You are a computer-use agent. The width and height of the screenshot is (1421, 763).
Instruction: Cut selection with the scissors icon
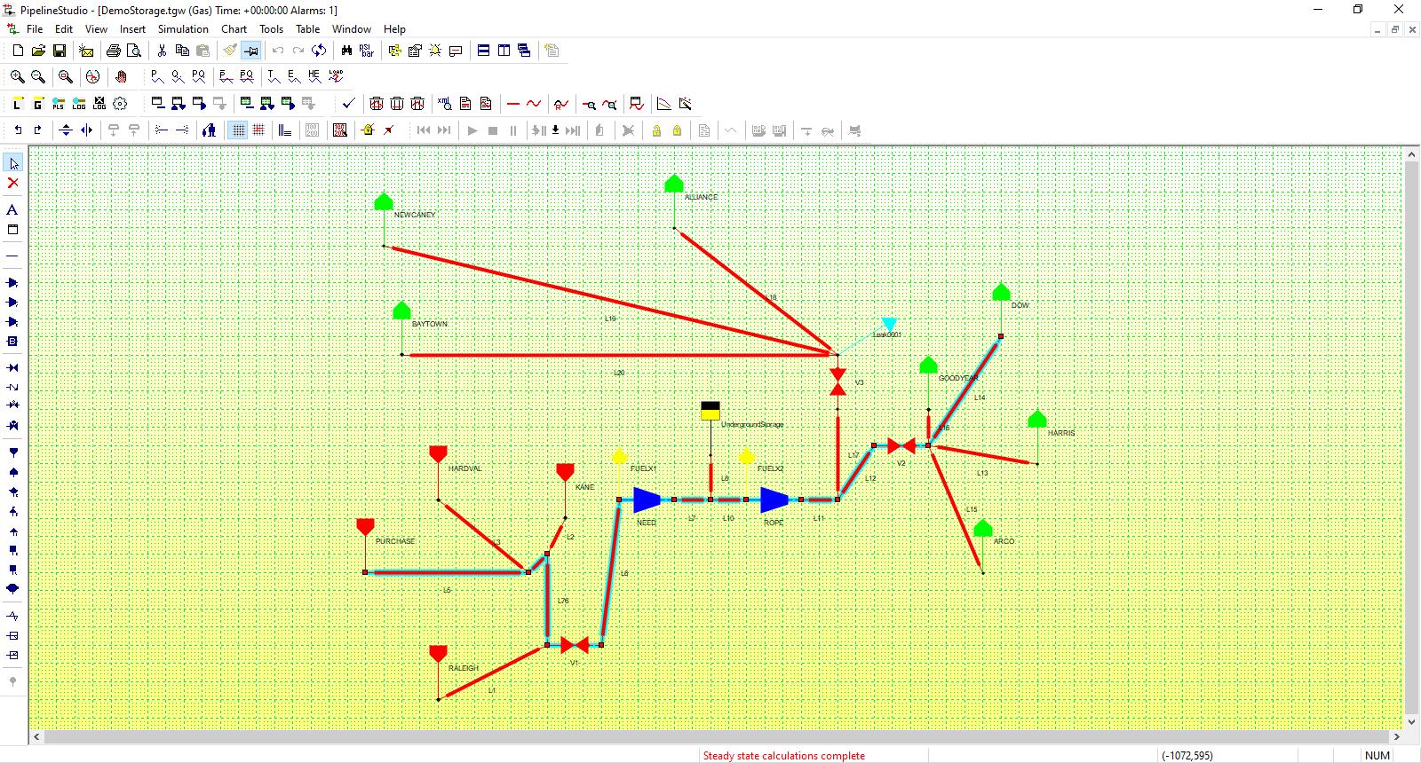pos(162,51)
